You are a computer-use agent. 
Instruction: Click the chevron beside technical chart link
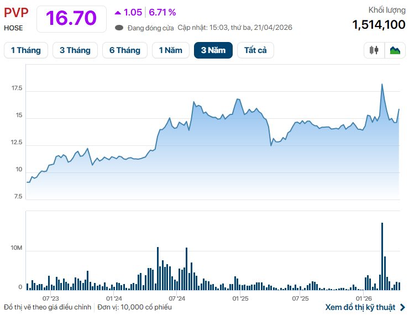(x=402, y=307)
